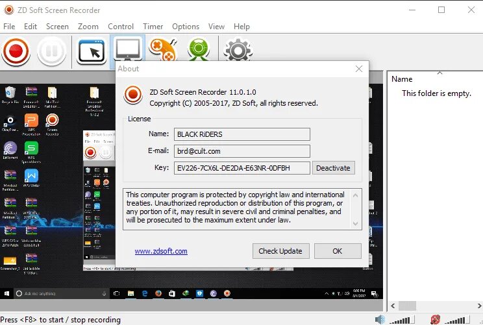Confirm the About dialog with OK

click(338, 251)
